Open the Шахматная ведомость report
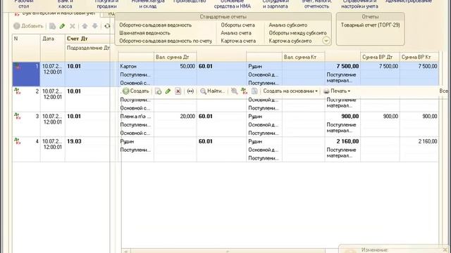 (144, 33)
